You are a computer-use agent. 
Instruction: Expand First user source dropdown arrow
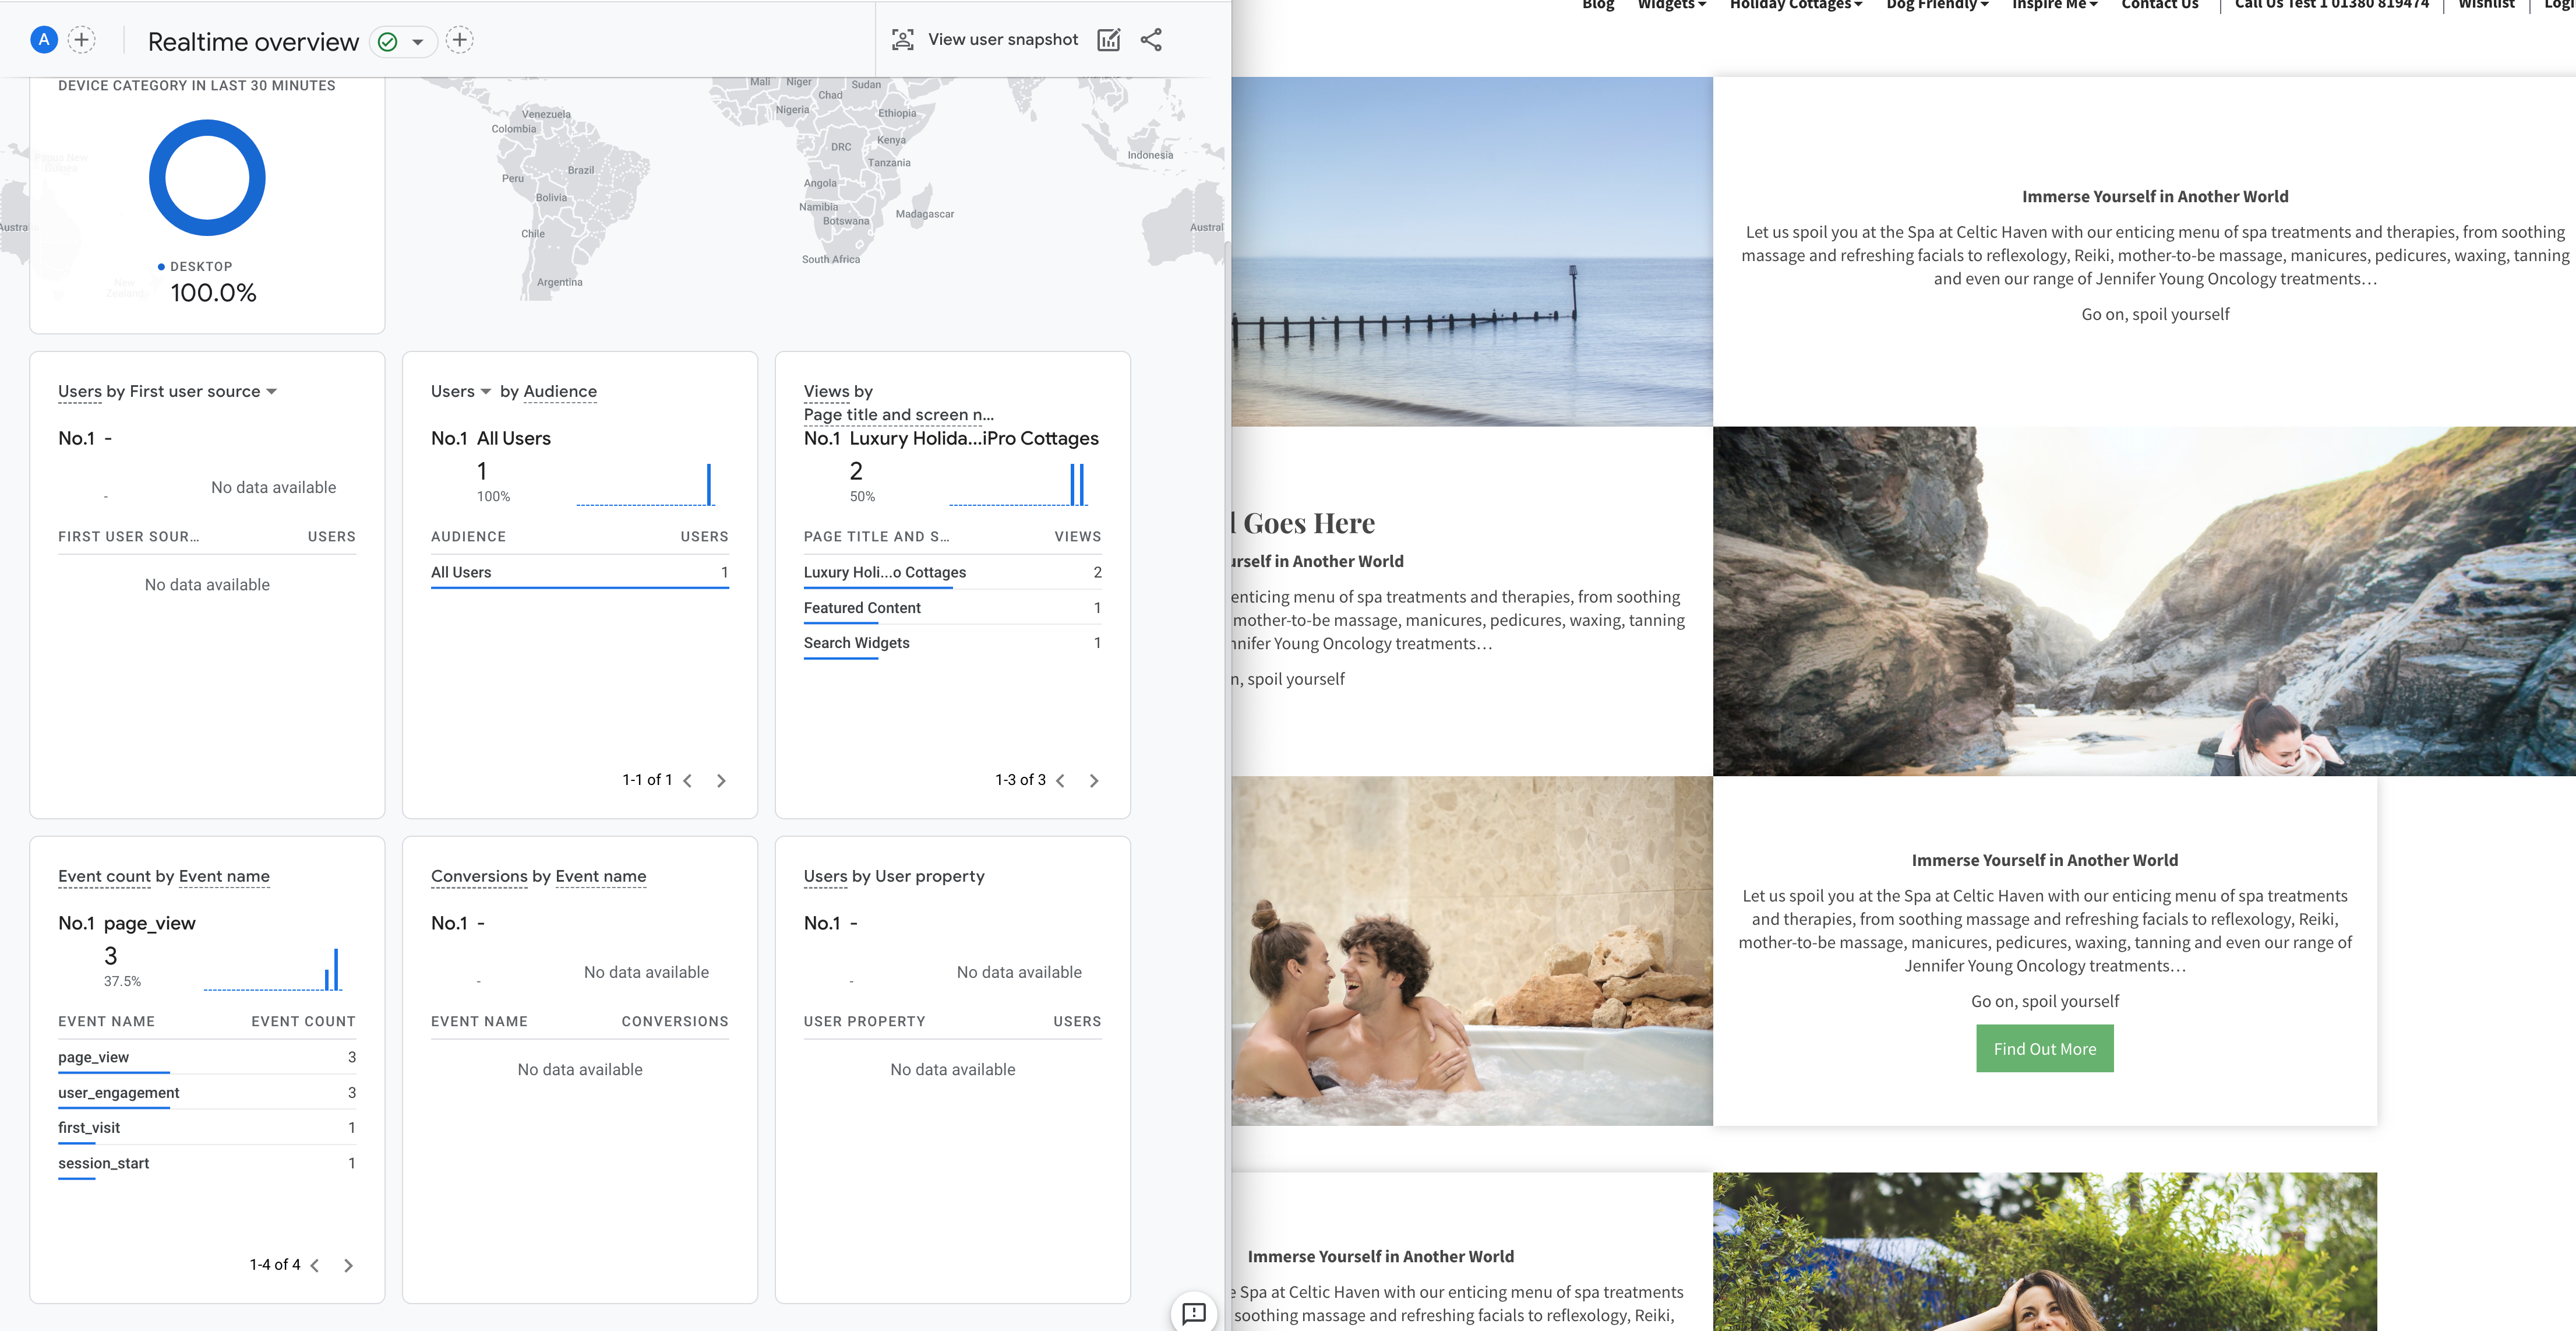click(x=272, y=392)
